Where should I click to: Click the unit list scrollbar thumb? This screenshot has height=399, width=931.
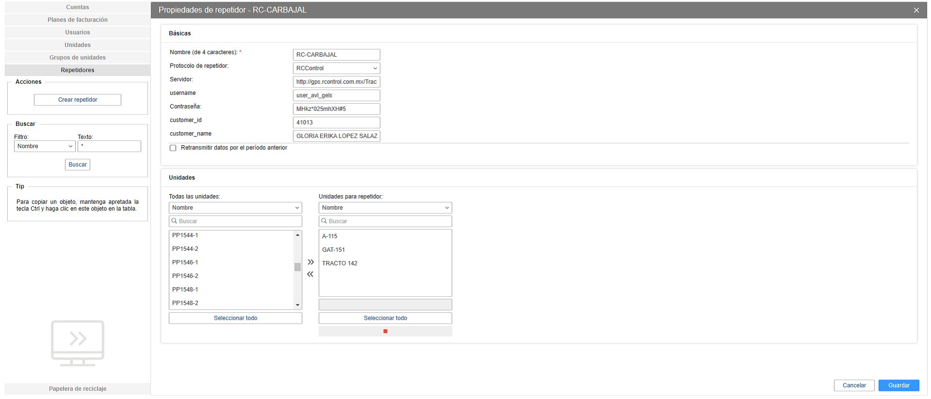coord(298,267)
